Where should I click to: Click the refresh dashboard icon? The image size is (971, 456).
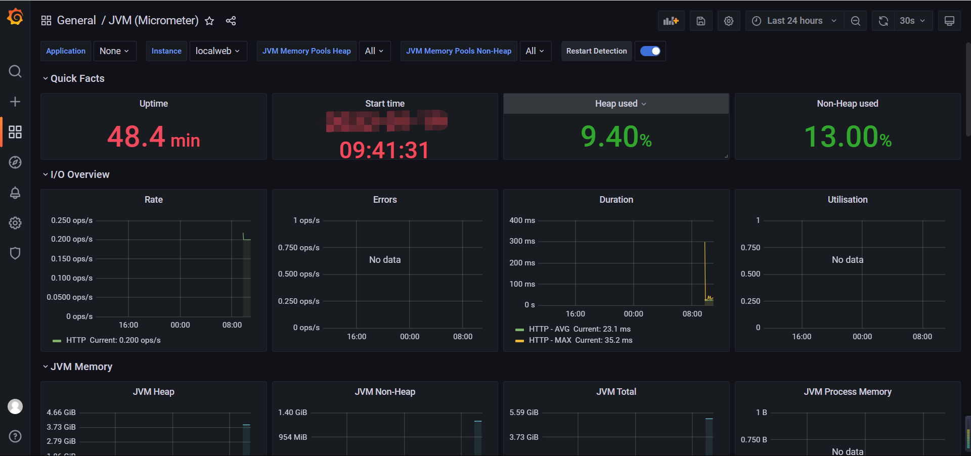tap(883, 21)
